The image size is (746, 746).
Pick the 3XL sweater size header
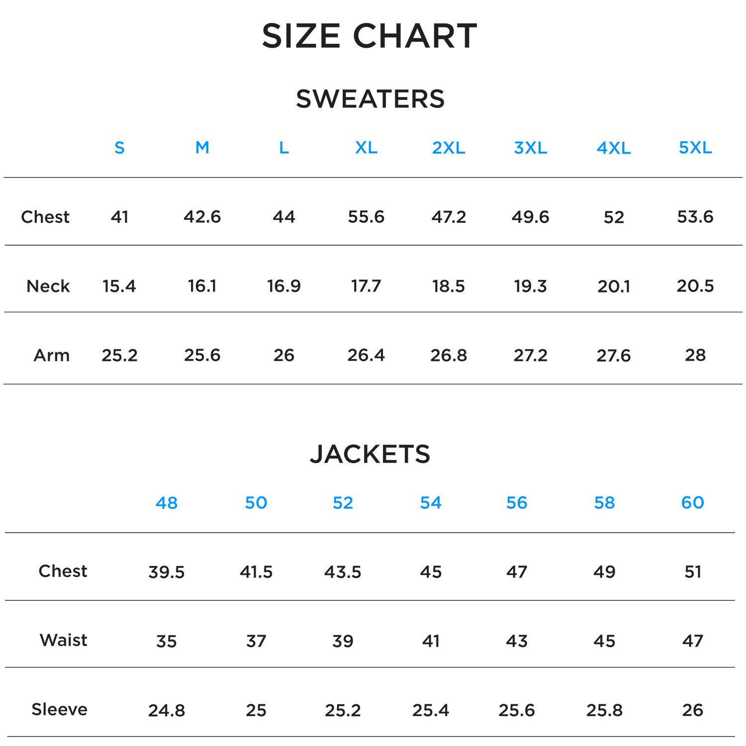[530, 148]
